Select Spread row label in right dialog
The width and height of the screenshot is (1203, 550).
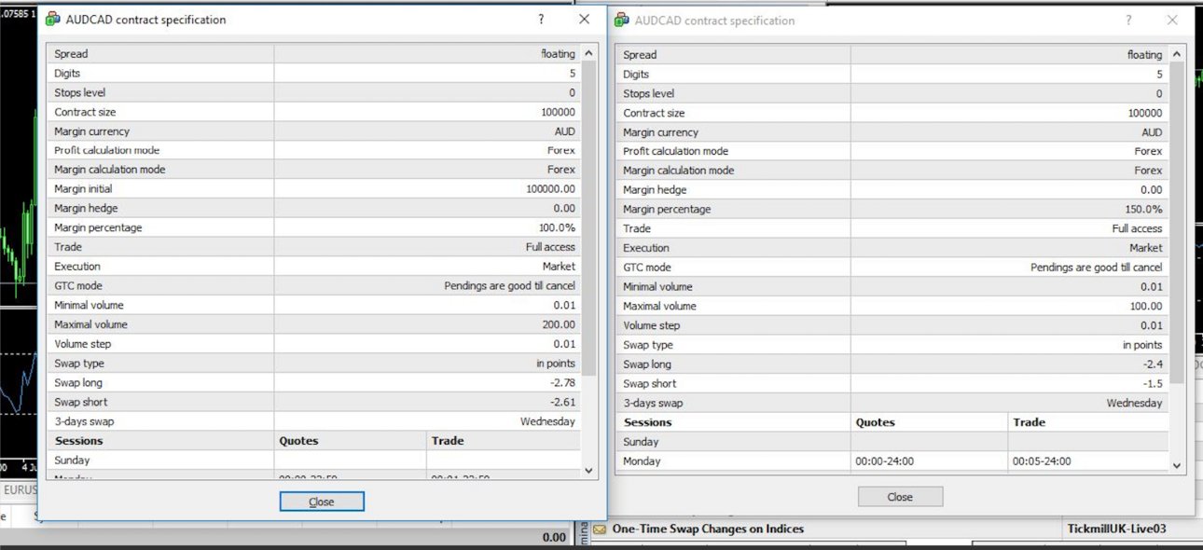640,55
